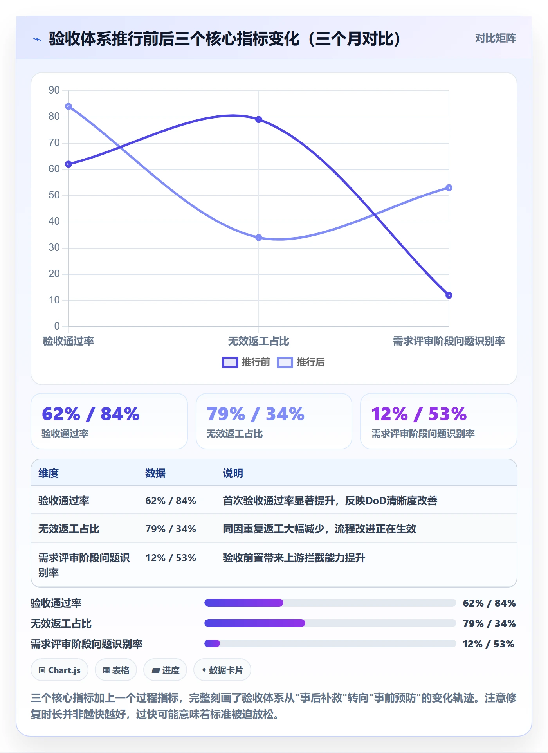Click the 进度 tag chip
The image size is (548, 753).
pos(165,670)
